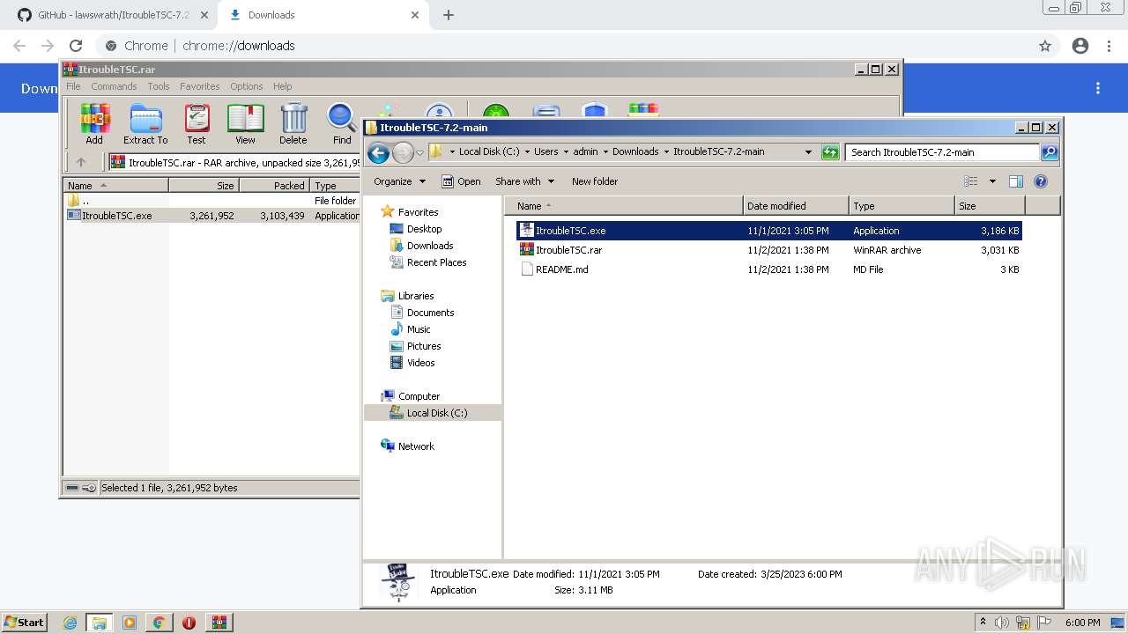Click the Explorer Forward arrow button
Viewport: 1128px width, 634px height.
pos(403,152)
